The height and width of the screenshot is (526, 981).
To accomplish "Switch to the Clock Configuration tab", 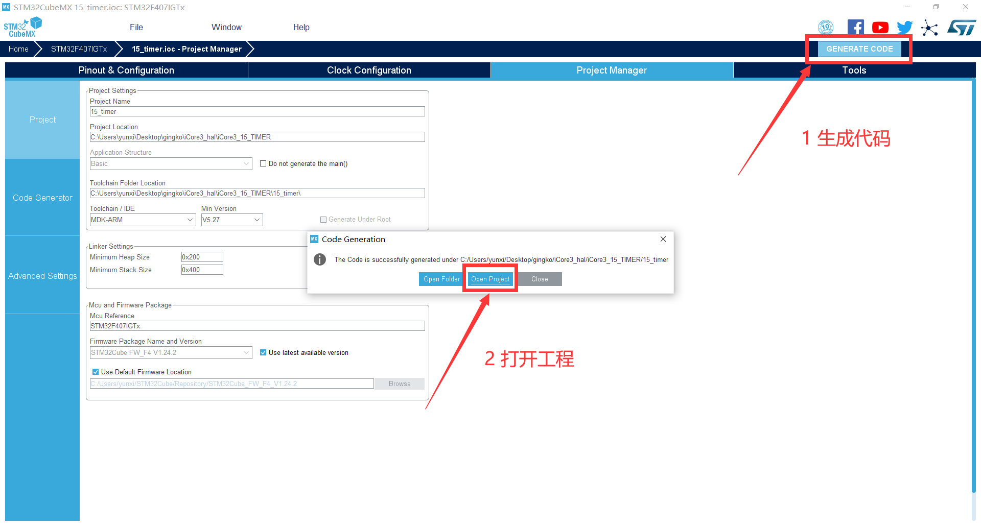I will (x=369, y=70).
